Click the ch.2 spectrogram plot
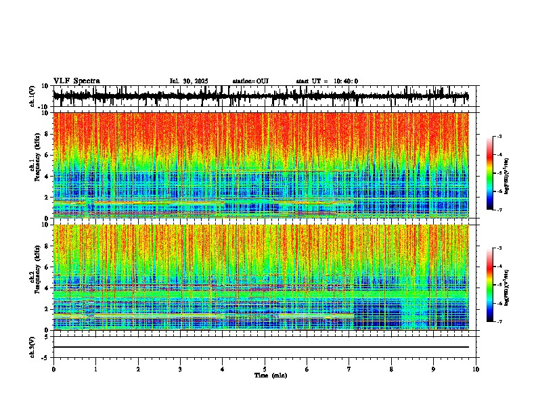This screenshot has width=536, height=414. pos(261,277)
